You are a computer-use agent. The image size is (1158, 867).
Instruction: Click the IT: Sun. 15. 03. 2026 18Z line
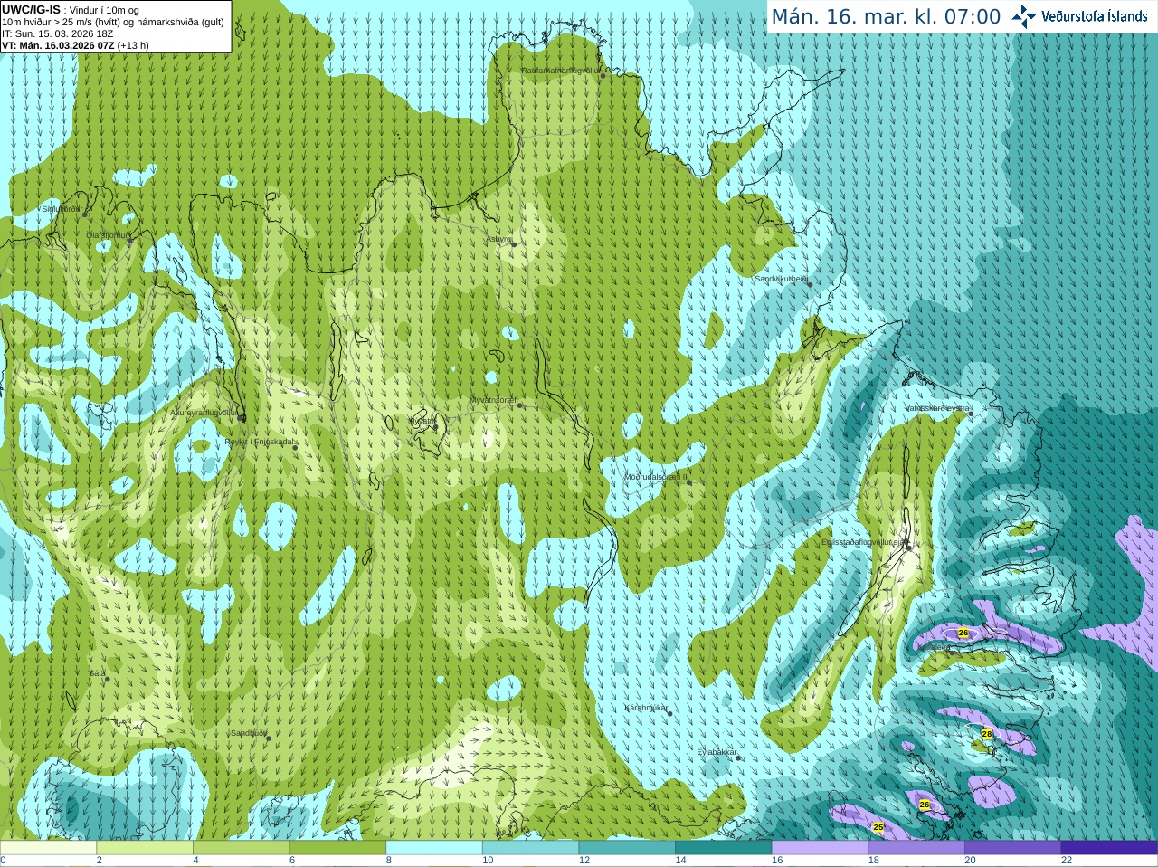point(57,33)
